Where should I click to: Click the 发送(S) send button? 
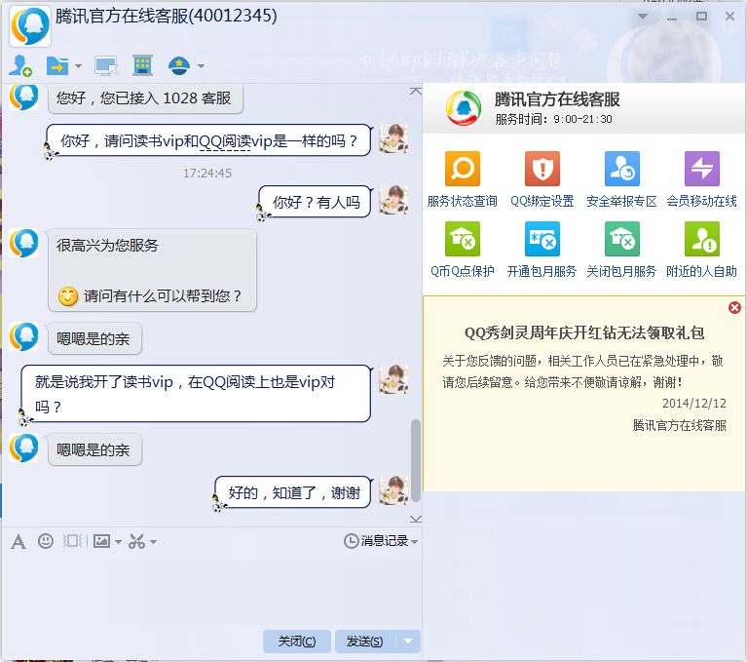[365, 642]
